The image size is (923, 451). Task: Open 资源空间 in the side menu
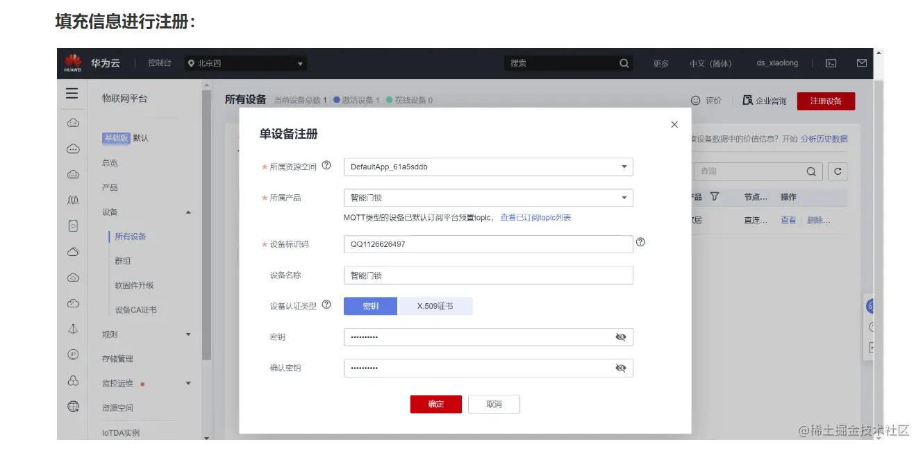coord(117,408)
